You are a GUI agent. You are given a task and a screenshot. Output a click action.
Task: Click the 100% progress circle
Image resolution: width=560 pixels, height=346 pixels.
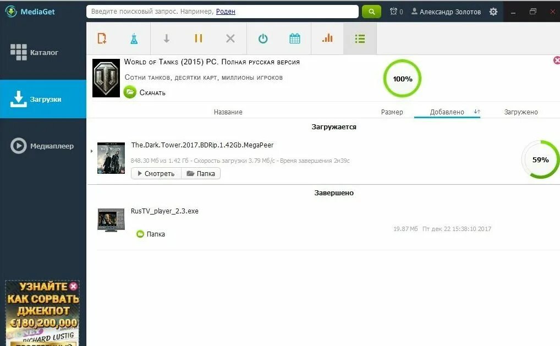pyautogui.click(x=402, y=79)
